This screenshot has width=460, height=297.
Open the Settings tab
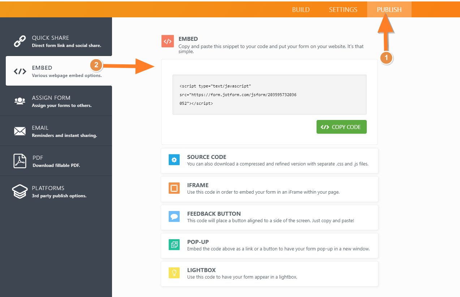coord(343,10)
